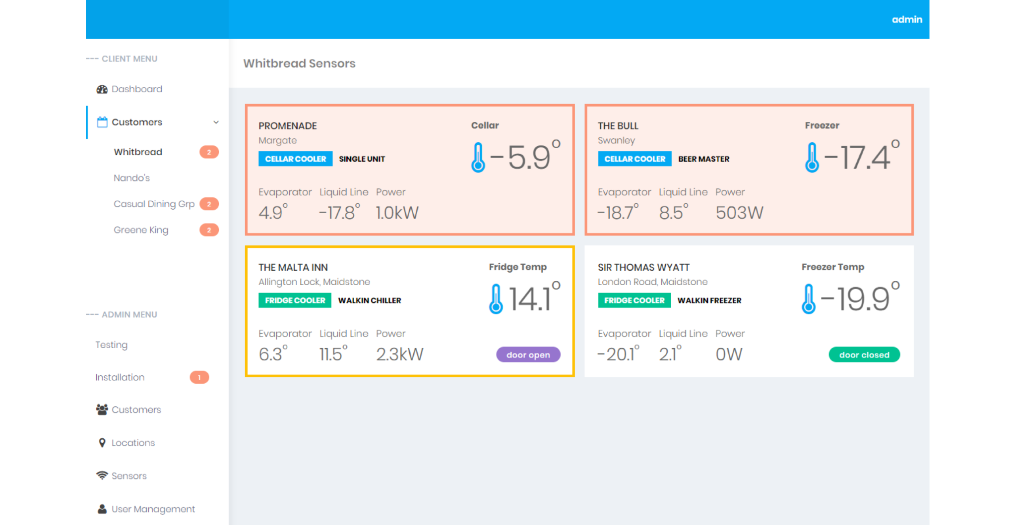
Task: Click the admin label in the top bar
Action: 906,19
